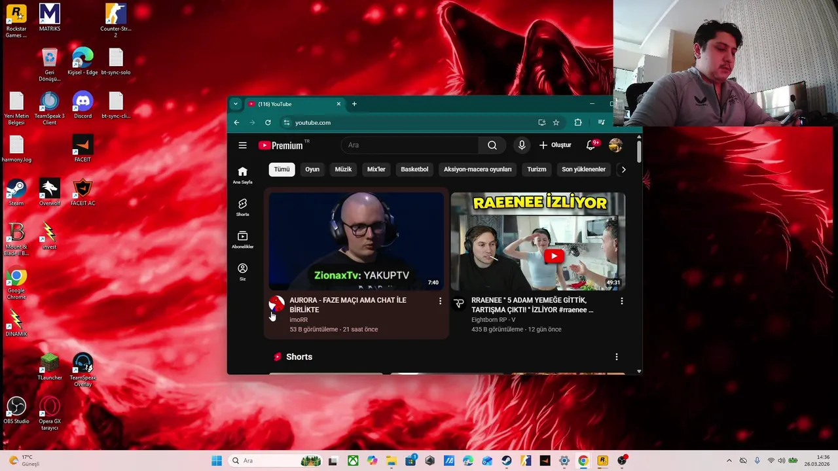838x471 pixels.
Task: Open the Chrome tab search dropdown arrow
Action: 236,104
